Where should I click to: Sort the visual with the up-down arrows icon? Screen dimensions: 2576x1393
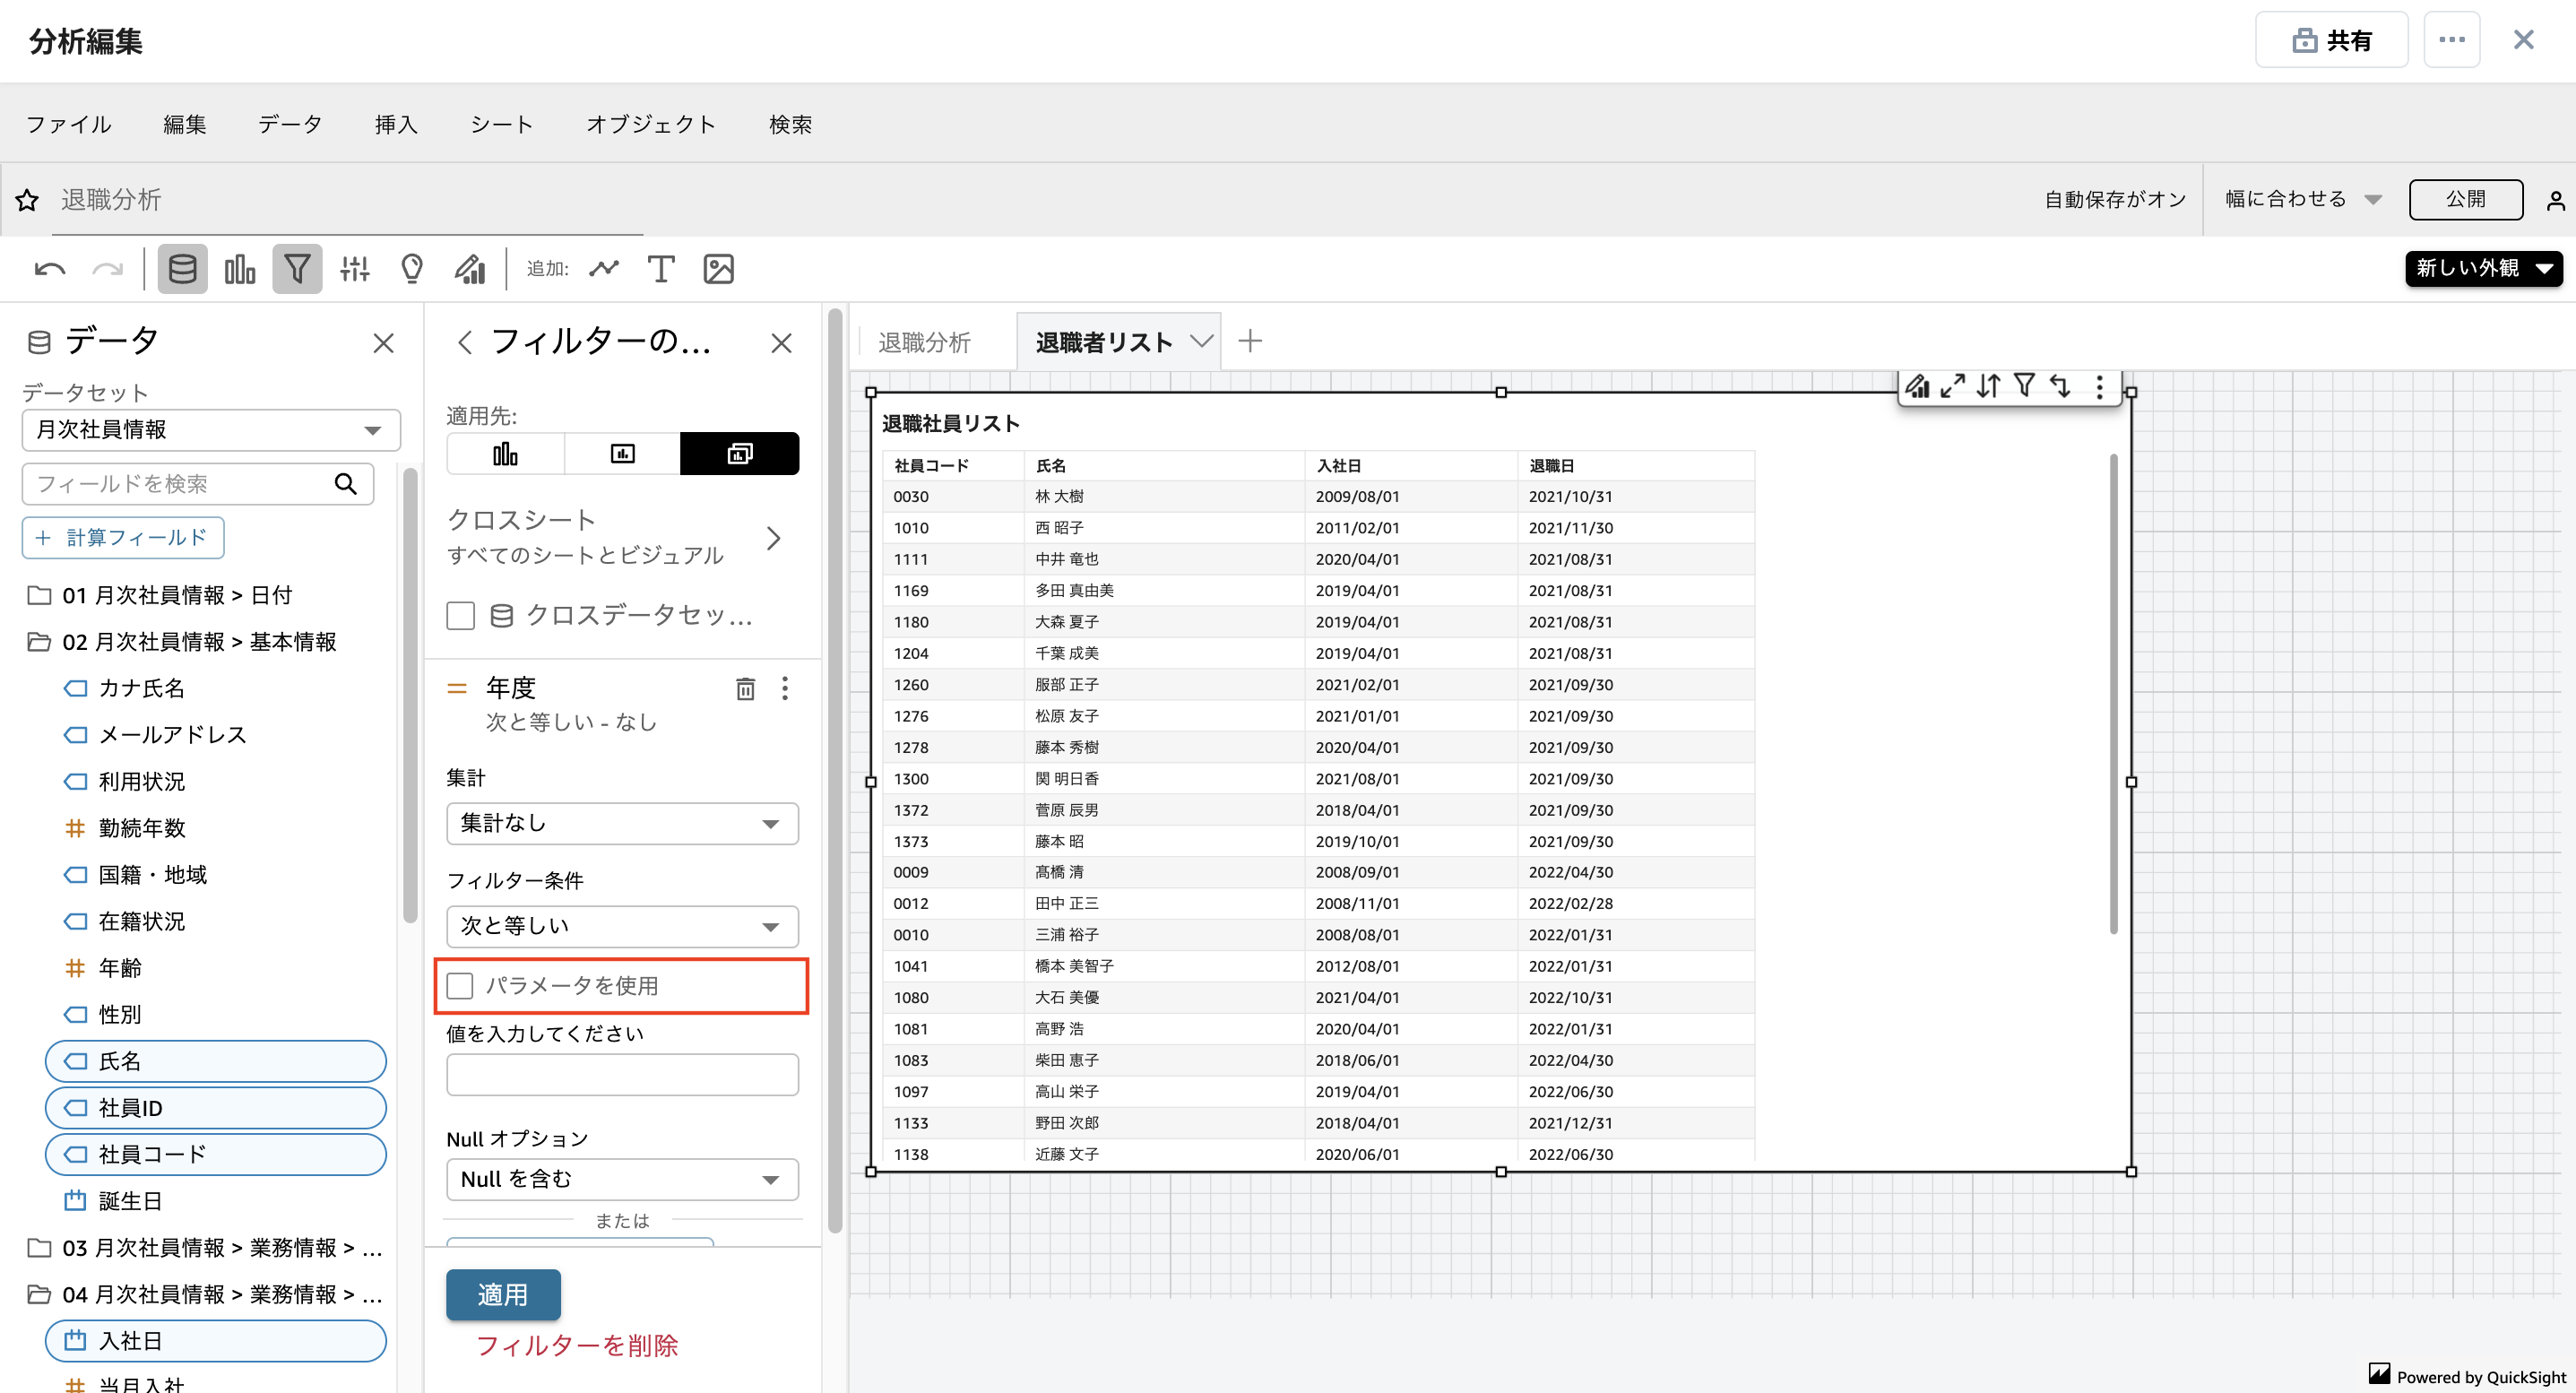(x=1988, y=386)
